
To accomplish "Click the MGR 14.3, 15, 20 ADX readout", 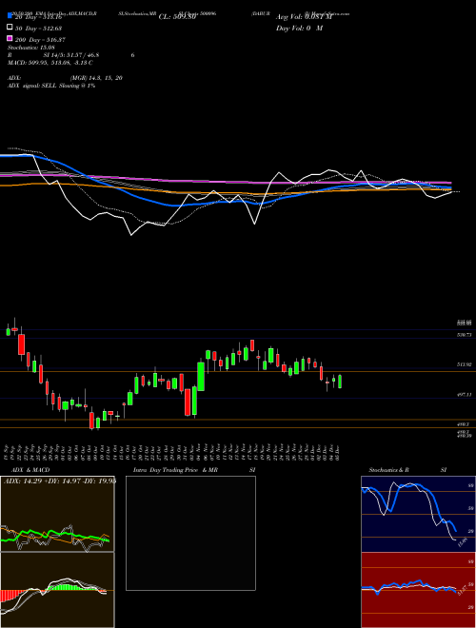I will pyautogui.click(x=96, y=78).
